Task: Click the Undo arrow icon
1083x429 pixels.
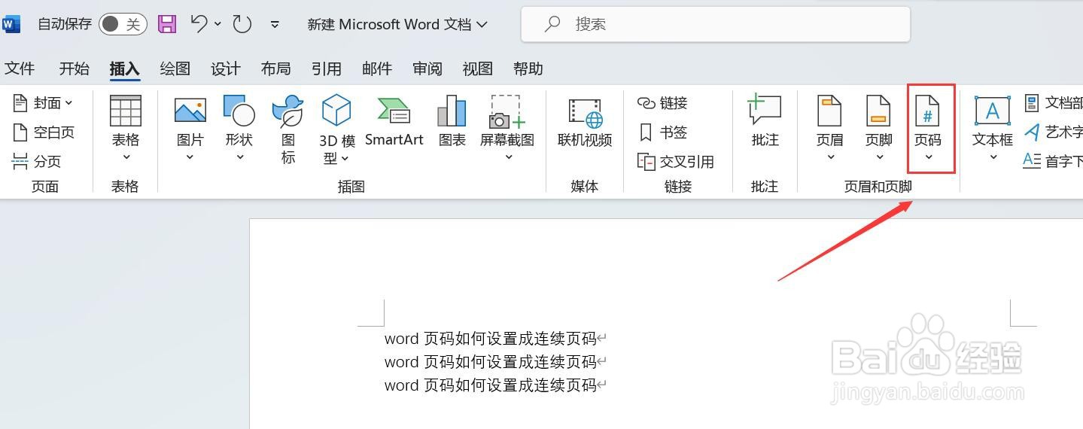Action: pos(199,24)
